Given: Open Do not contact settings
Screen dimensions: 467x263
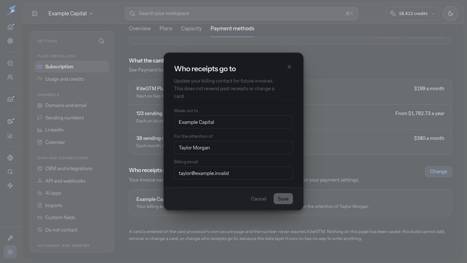Looking at the screenshot, I should click(72, 230).
